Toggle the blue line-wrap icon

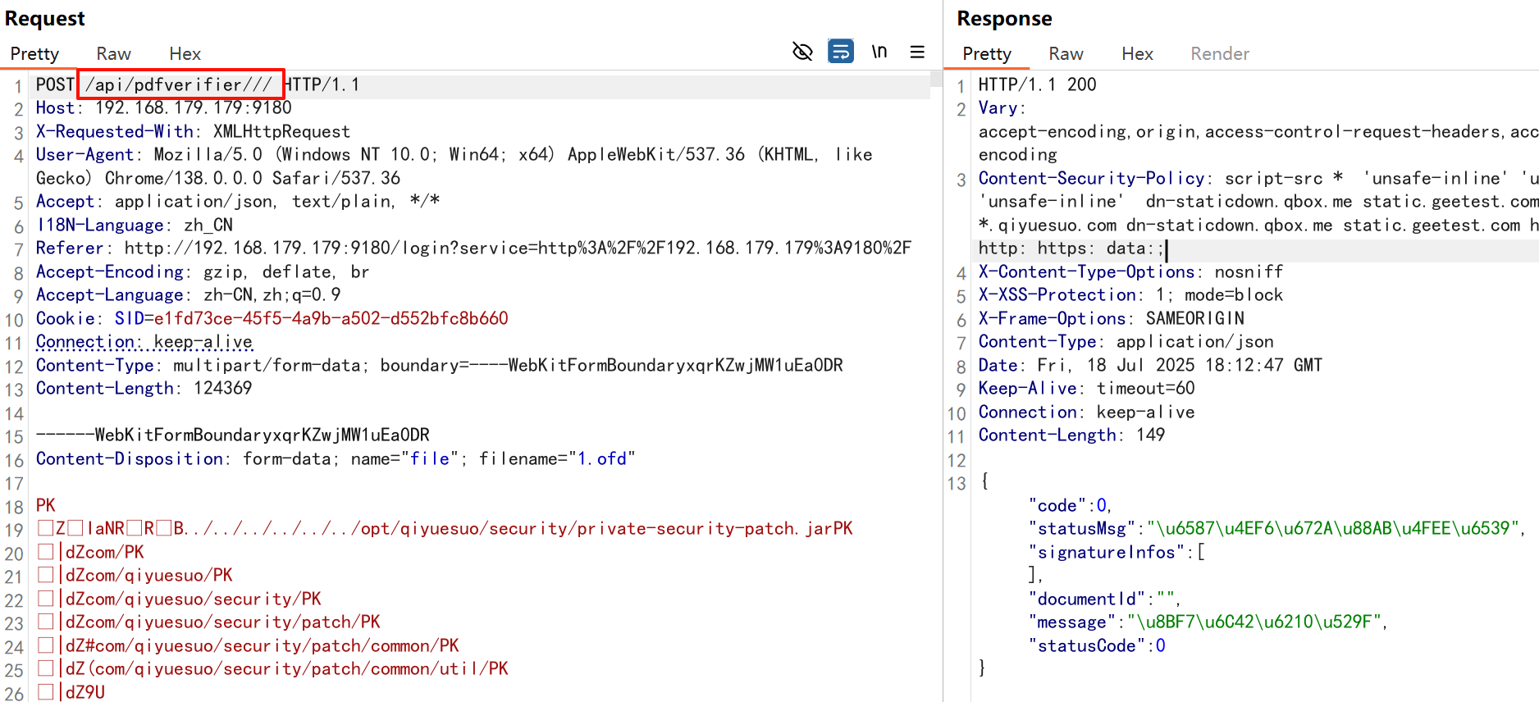[x=840, y=52]
